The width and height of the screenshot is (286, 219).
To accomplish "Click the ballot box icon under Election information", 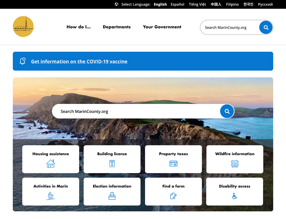I will point(112,196).
